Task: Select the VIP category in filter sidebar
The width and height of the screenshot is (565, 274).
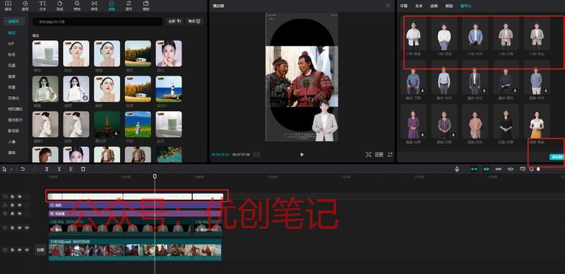Action: coord(11,44)
